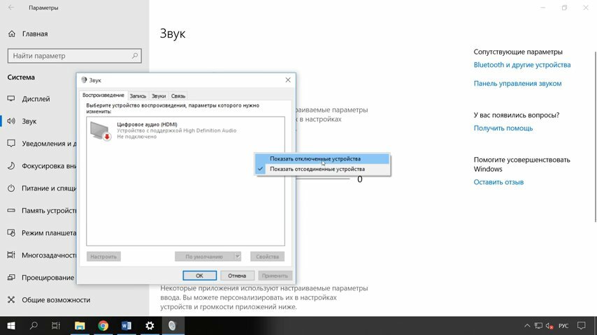Close the Звук dialog
This screenshot has height=335, width=597.
coord(288,80)
